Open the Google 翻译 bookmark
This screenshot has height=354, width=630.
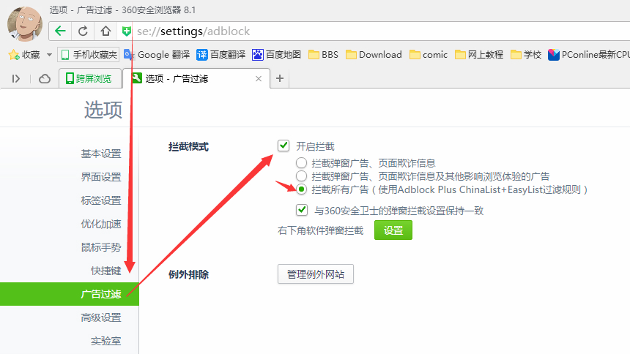(x=157, y=55)
